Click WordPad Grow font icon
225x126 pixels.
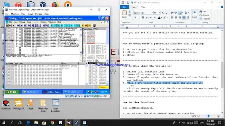163,13
